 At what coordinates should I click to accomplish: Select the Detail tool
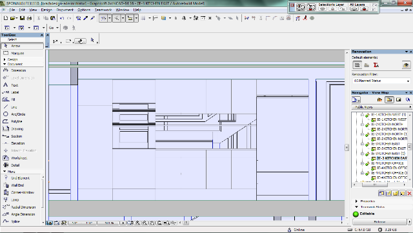pos(22,165)
